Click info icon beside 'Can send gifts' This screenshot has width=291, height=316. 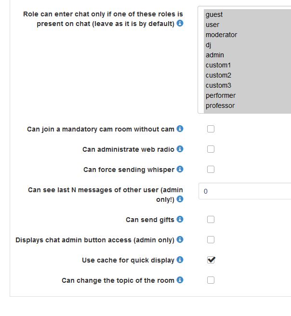[x=180, y=219]
